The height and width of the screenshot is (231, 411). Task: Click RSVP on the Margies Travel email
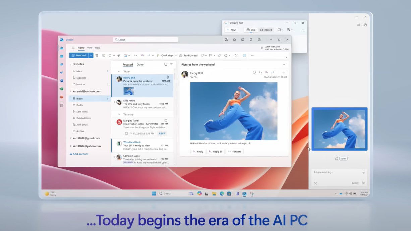click(x=162, y=133)
